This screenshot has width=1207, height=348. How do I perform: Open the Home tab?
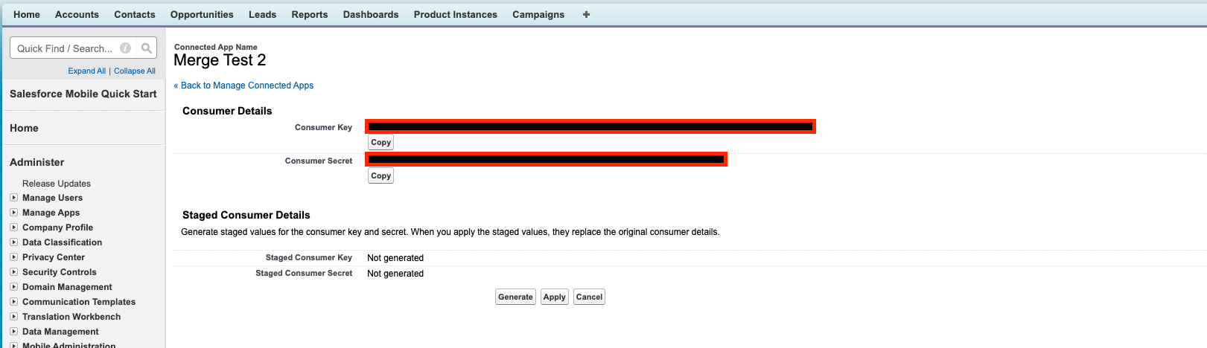tap(27, 14)
